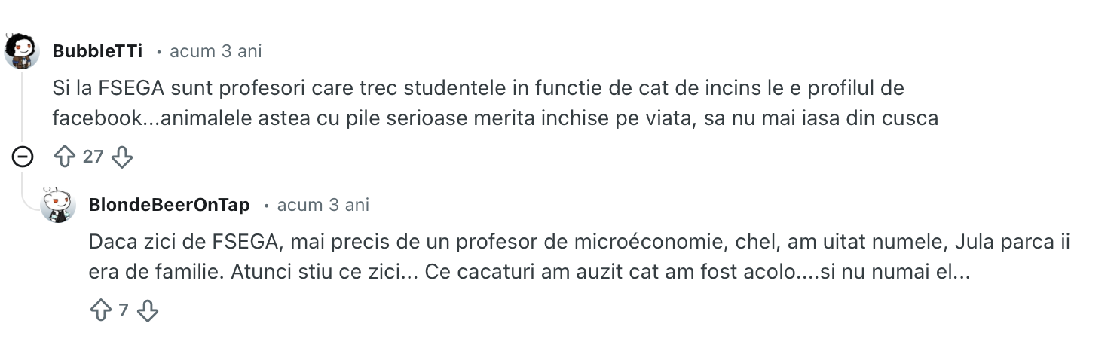Click BlondeBeerOnTap's "acum 3 ani" timestamp
1120x351 pixels.
pyautogui.click(x=323, y=205)
